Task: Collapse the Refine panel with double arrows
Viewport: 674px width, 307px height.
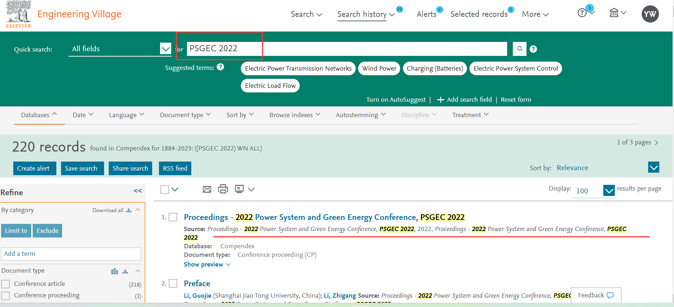Action: coord(138,191)
